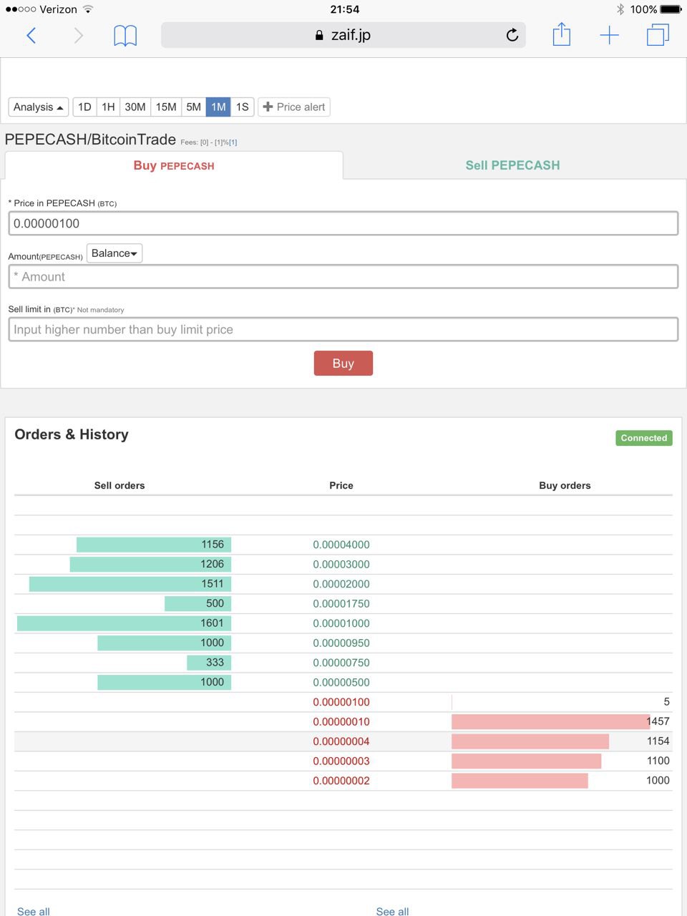Viewport: 687px width, 916px height.
Task: Click buy order amount 1154
Action: point(658,741)
